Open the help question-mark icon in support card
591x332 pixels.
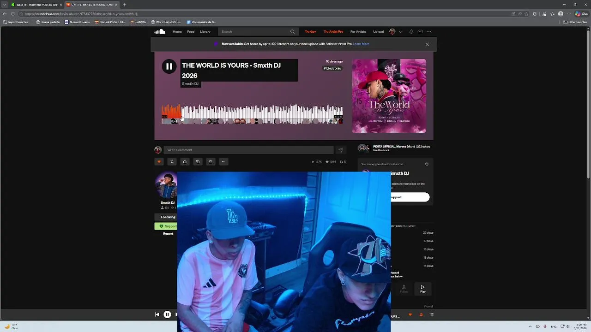tap(427, 164)
